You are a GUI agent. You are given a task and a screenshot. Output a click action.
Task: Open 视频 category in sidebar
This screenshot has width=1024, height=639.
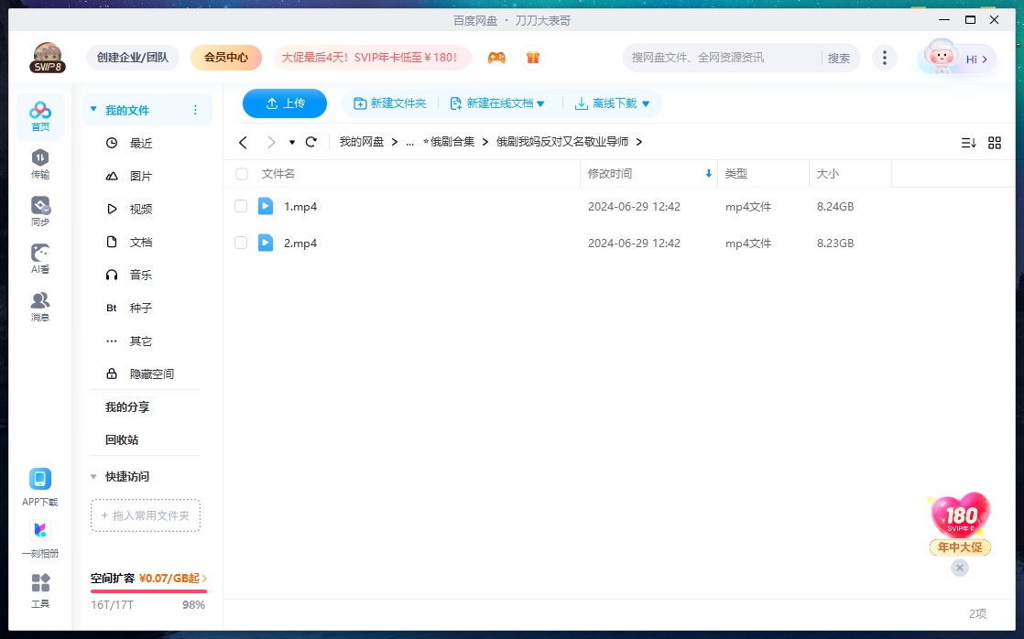tap(141, 209)
